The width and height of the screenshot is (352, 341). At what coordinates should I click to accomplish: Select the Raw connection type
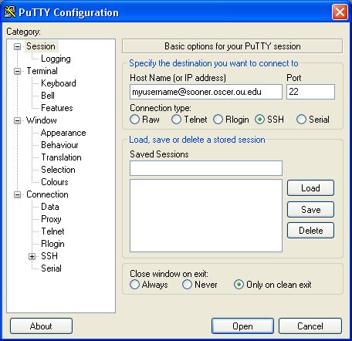pyautogui.click(x=134, y=120)
